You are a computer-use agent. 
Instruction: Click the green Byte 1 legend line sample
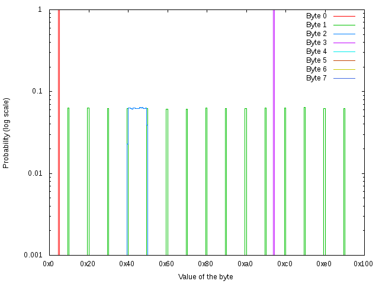[x=343, y=25]
